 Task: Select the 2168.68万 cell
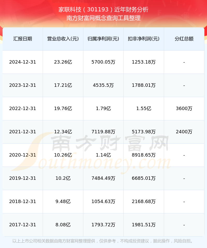pos(144,202)
